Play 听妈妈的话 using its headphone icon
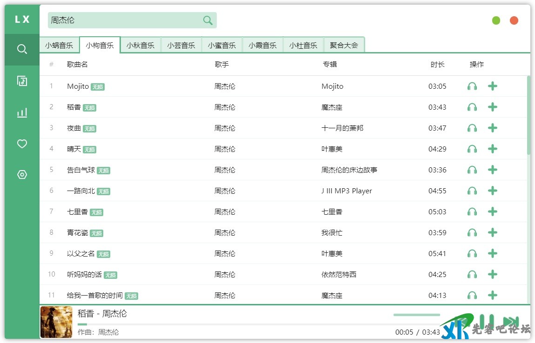This screenshot has height=343, width=535. tap(472, 274)
